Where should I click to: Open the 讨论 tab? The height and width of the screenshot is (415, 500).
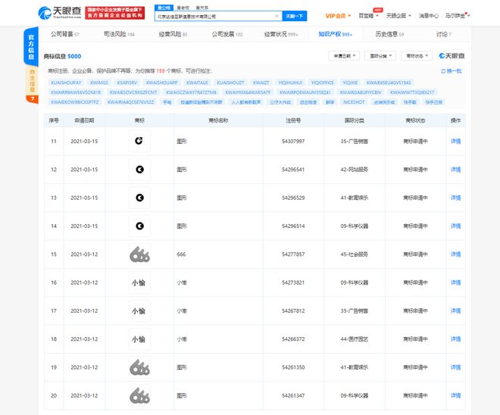click(x=443, y=34)
